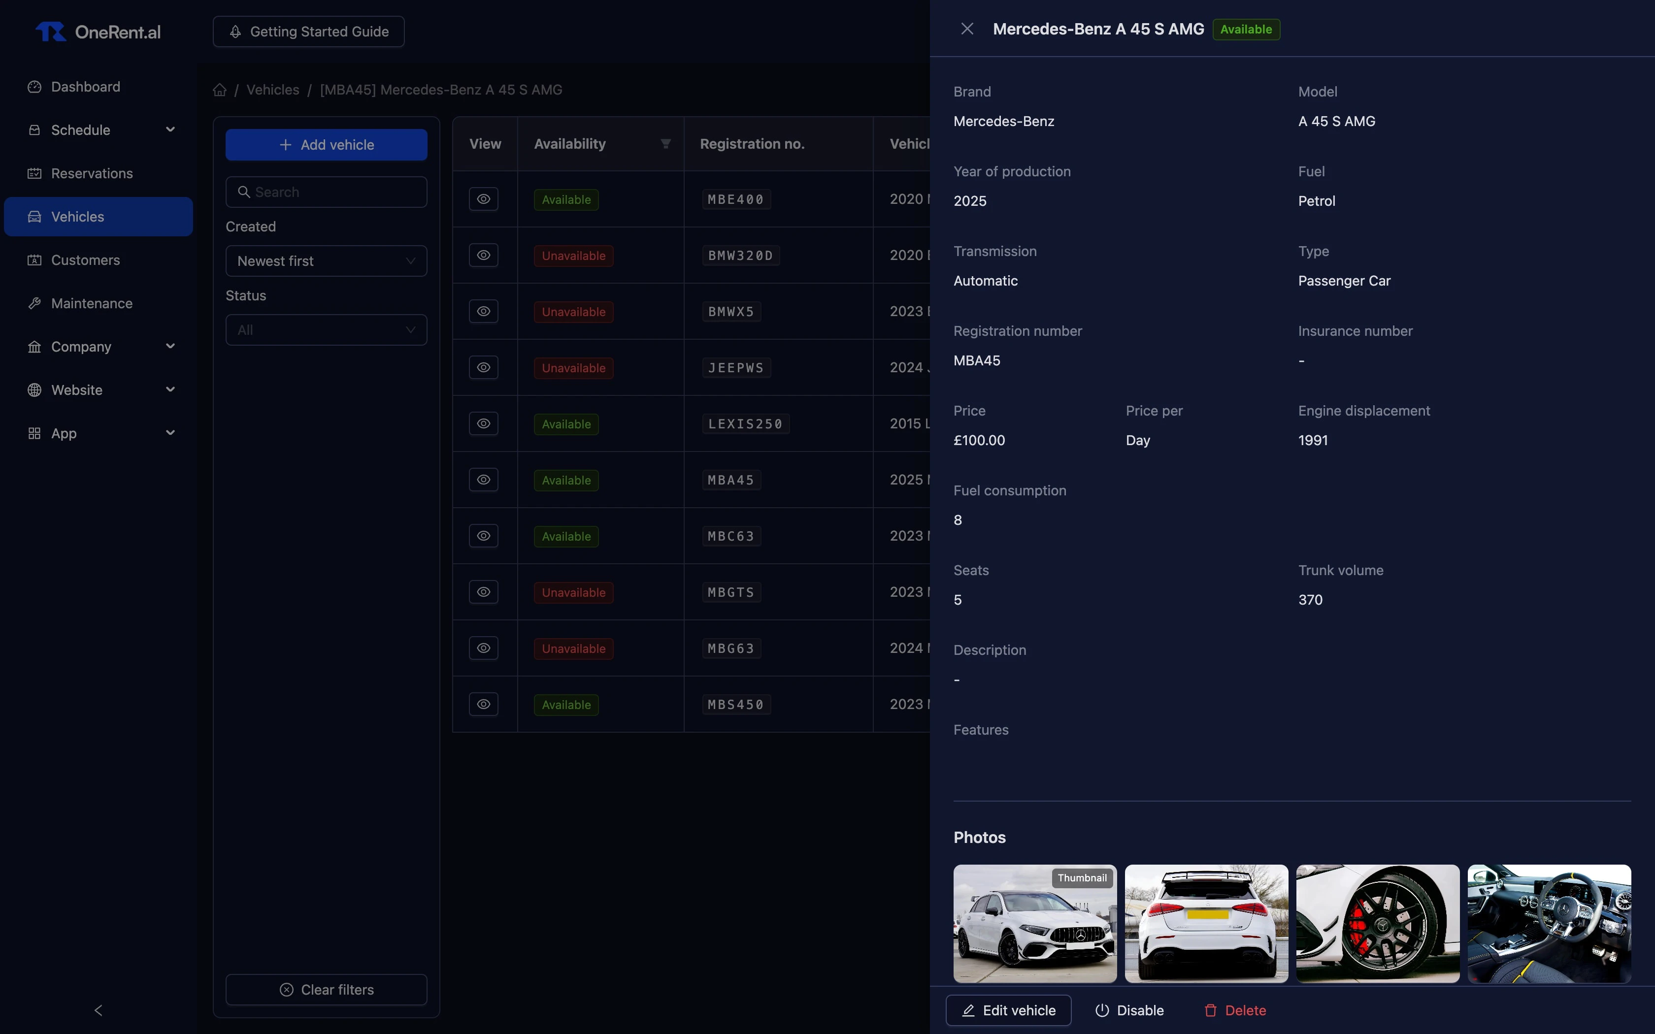1655x1034 pixels.
Task: Click the Unavailable badge in MBGTS row
Action: point(573,592)
